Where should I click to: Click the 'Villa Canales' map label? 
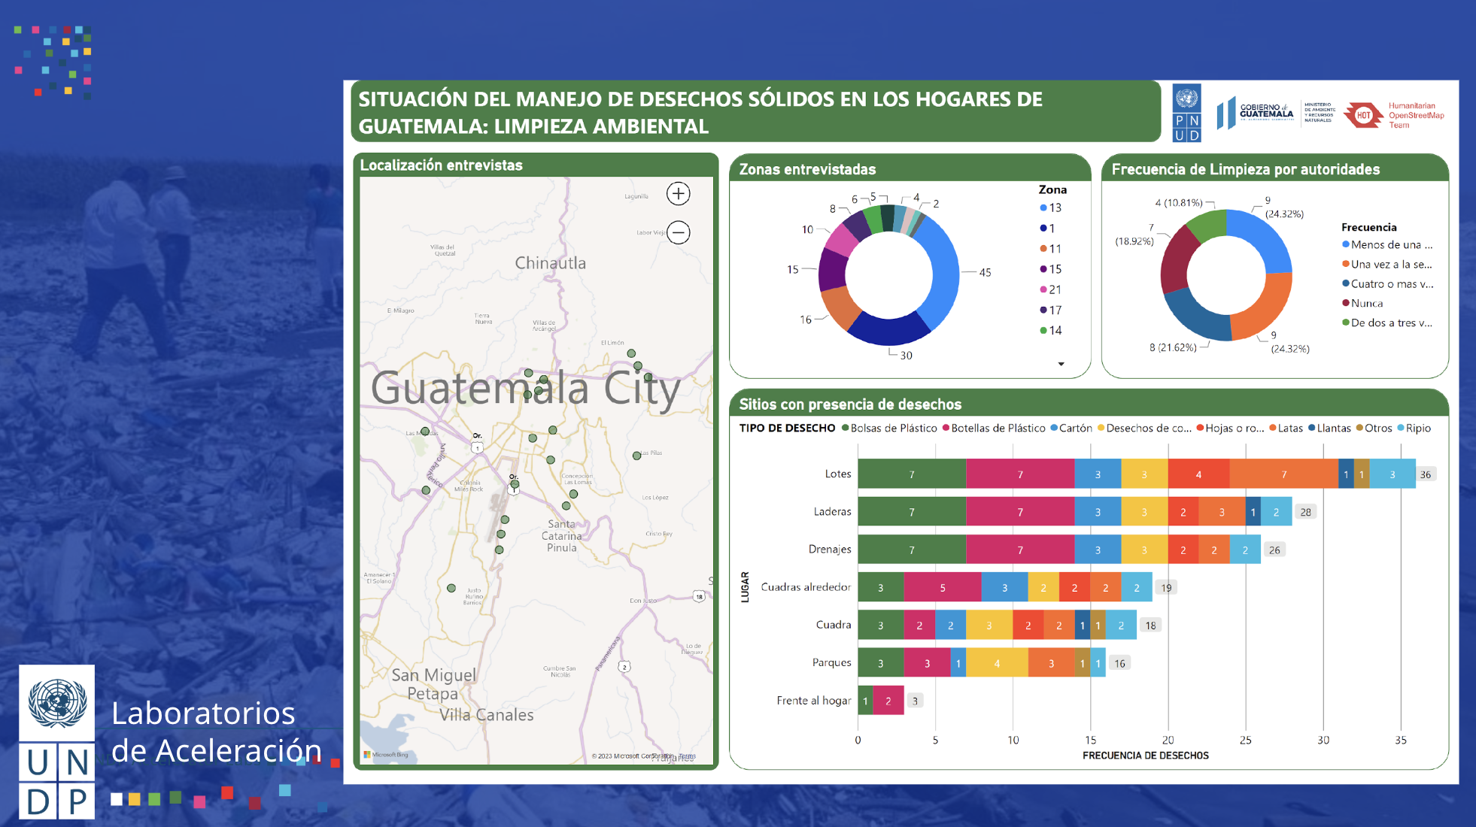click(x=486, y=715)
